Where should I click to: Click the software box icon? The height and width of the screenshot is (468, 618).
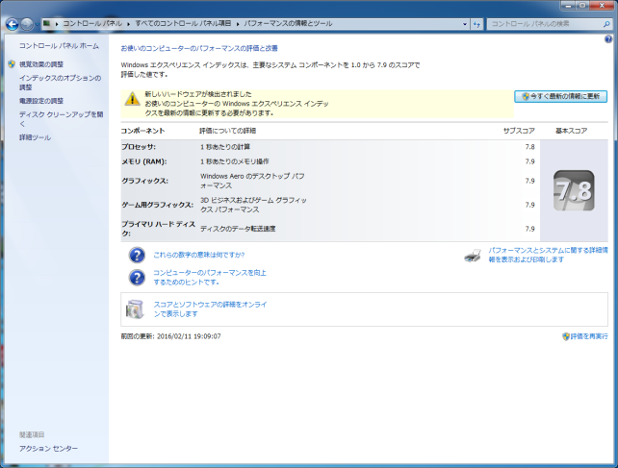coord(135,309)
